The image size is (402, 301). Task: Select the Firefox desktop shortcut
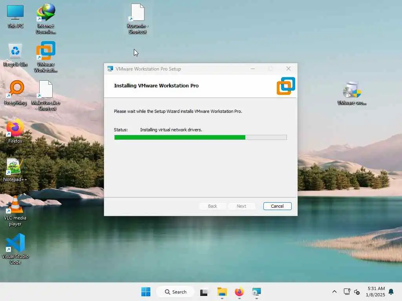tap(15, 131)
